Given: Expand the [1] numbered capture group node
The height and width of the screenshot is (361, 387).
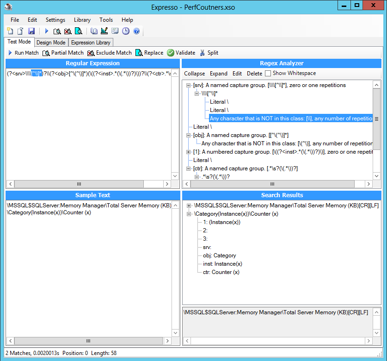Looking at the screenshot, I should pos(188,152).
